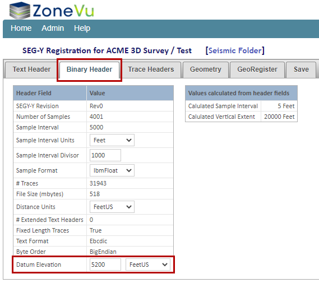Image resolution: width=319 pixels, height=283 pixels.
Task: Switch to the Text Header tab
Action: 31,69
